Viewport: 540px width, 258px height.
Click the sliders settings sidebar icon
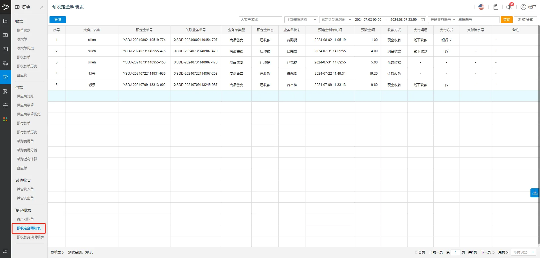pyautogui.click(x=5, y=105)
